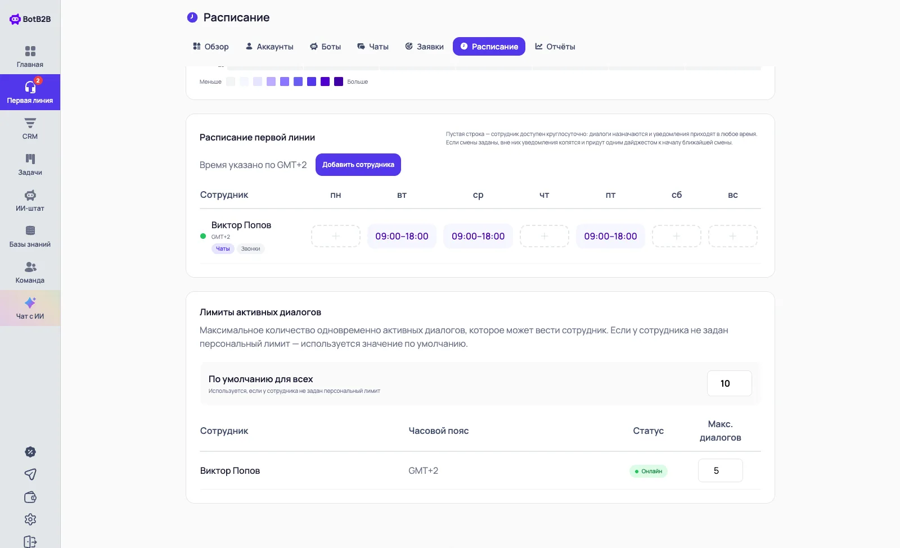Open Базы знаний in the sidebar
Viewport: 900px width, 548px height.
coord(30,237)
